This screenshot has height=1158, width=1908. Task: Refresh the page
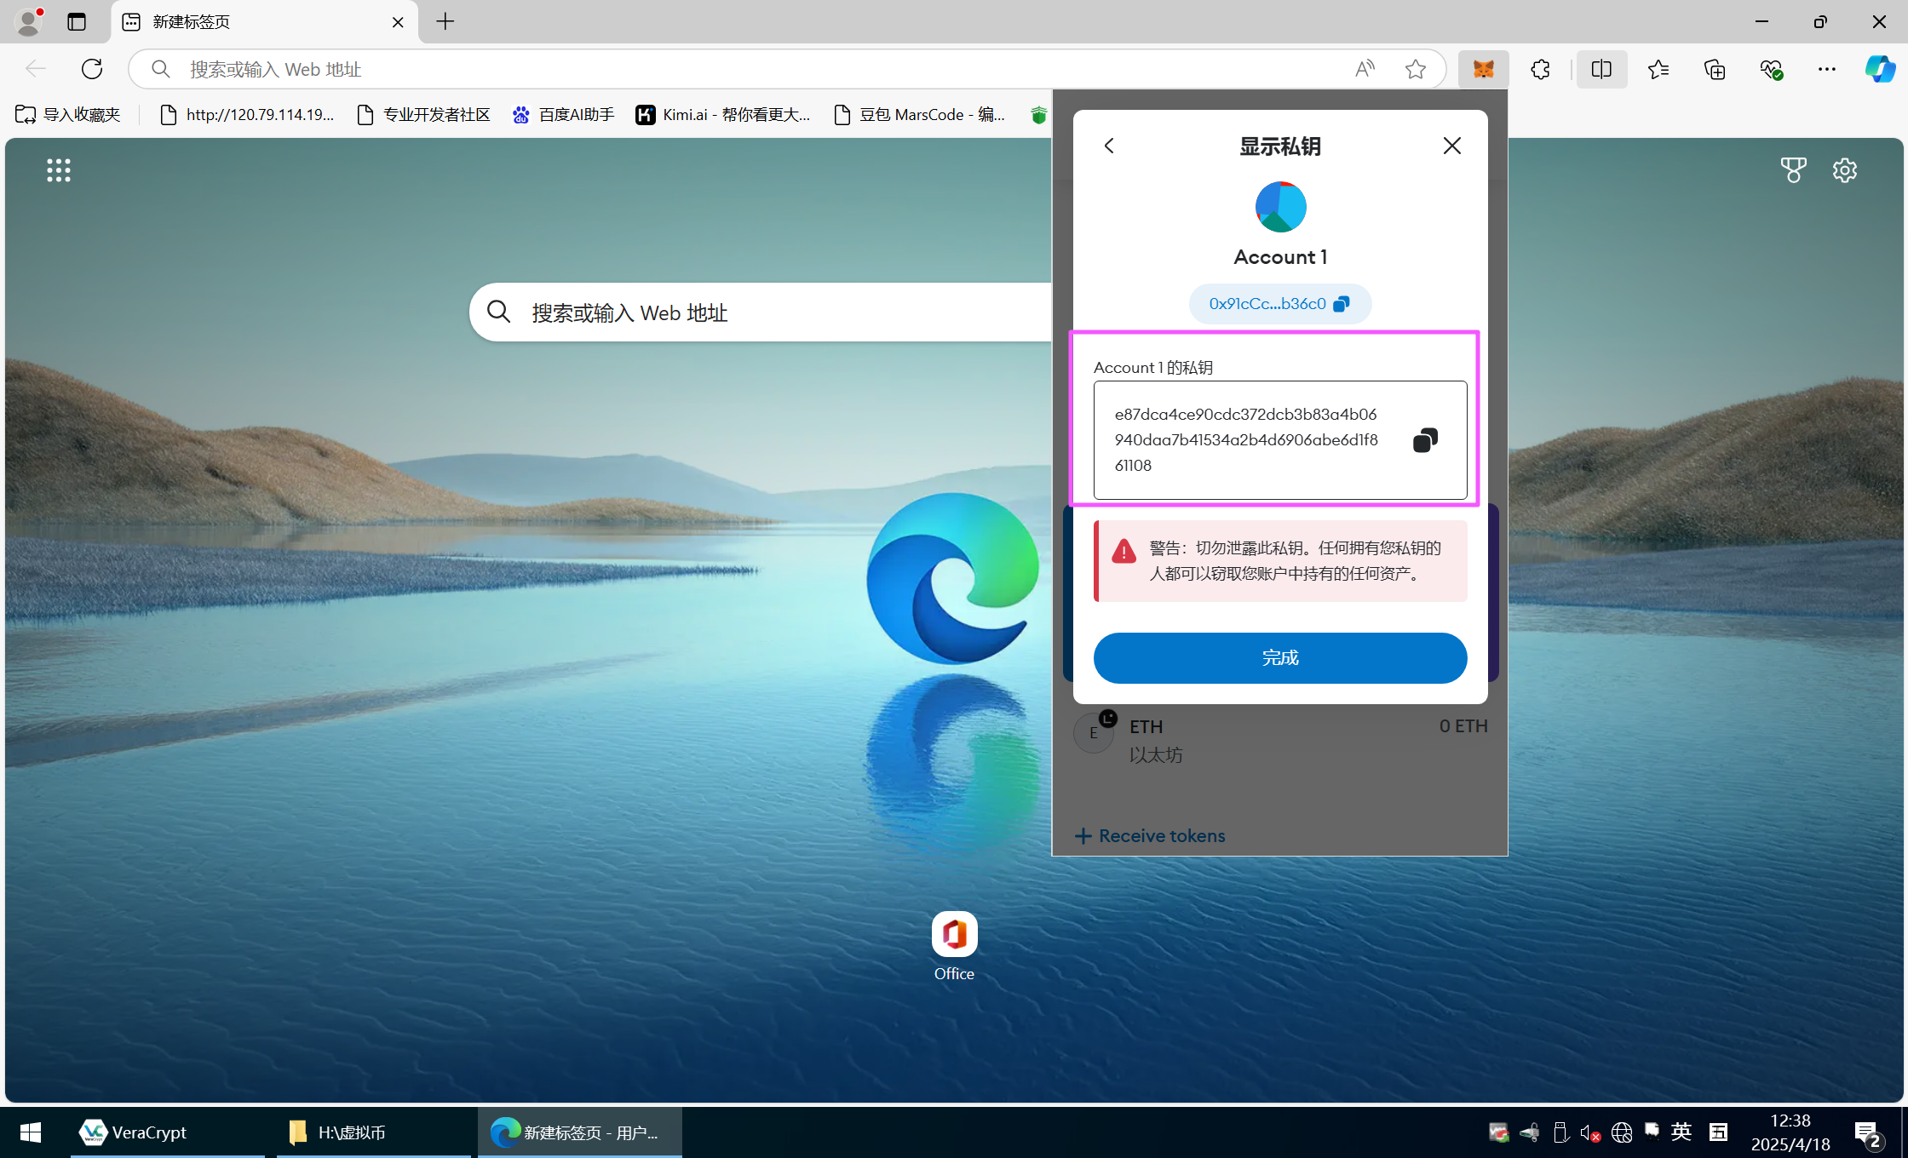tap(91, 69)
